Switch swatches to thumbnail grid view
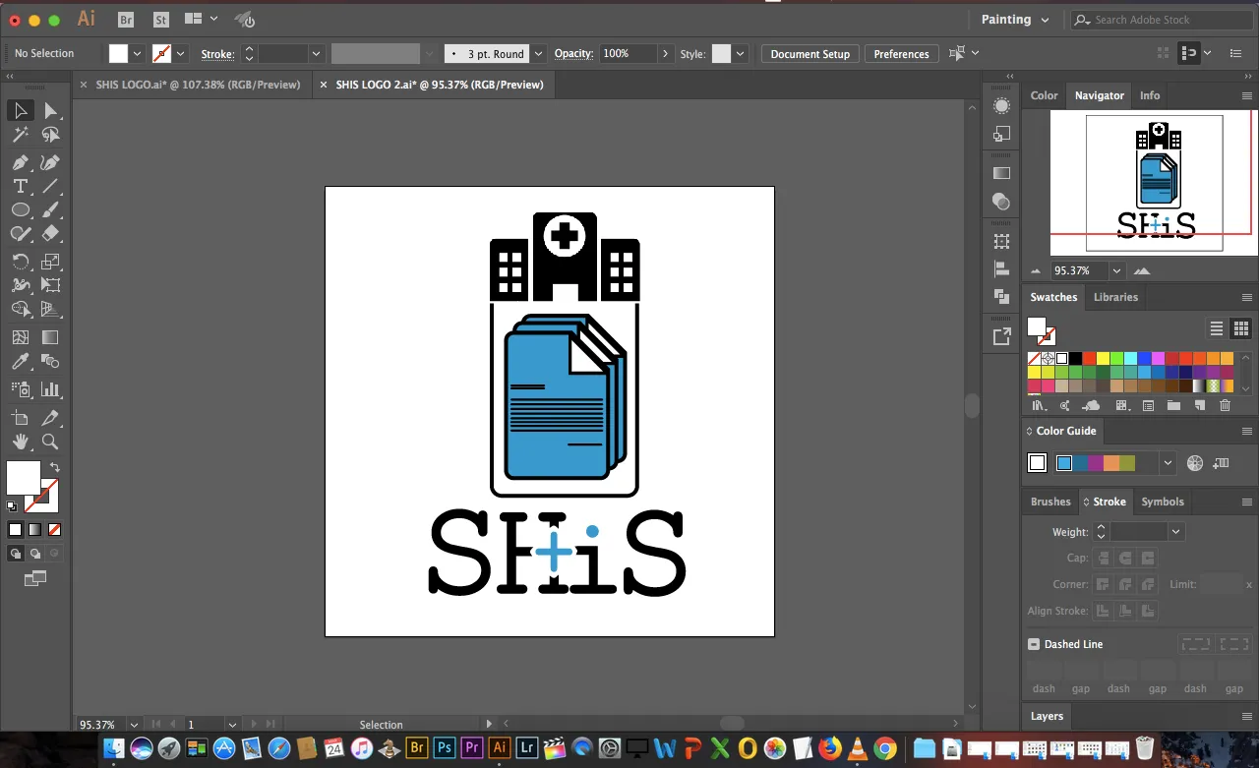This screenshot has width=1259, height=768. (1241, 328)
